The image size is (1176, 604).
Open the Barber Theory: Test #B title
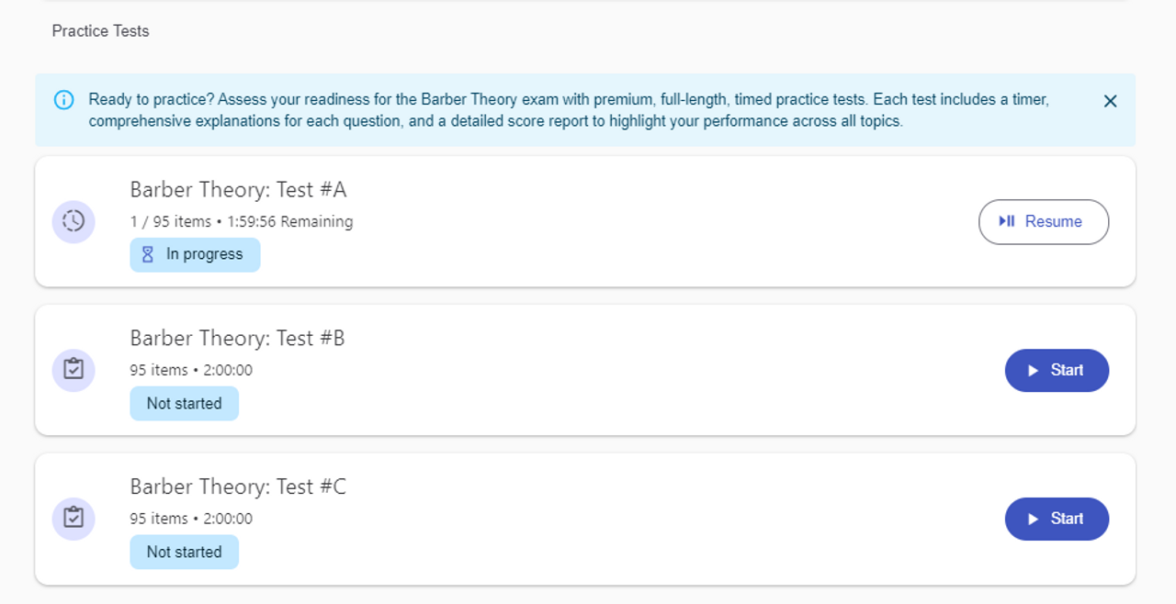coord(237,339)
